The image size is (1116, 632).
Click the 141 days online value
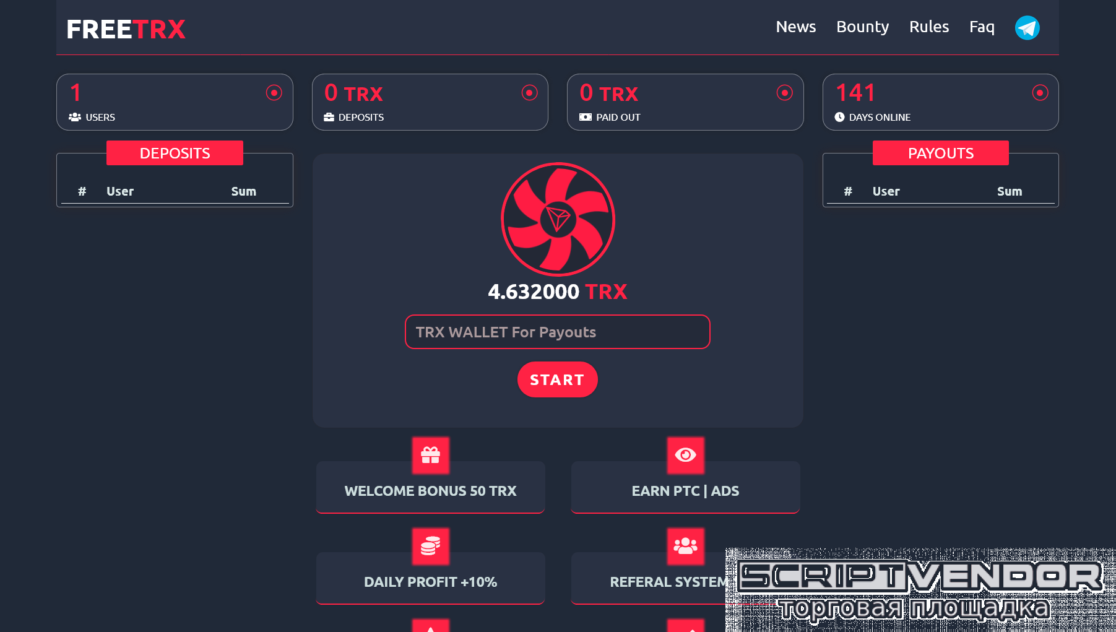coord(856,93)
